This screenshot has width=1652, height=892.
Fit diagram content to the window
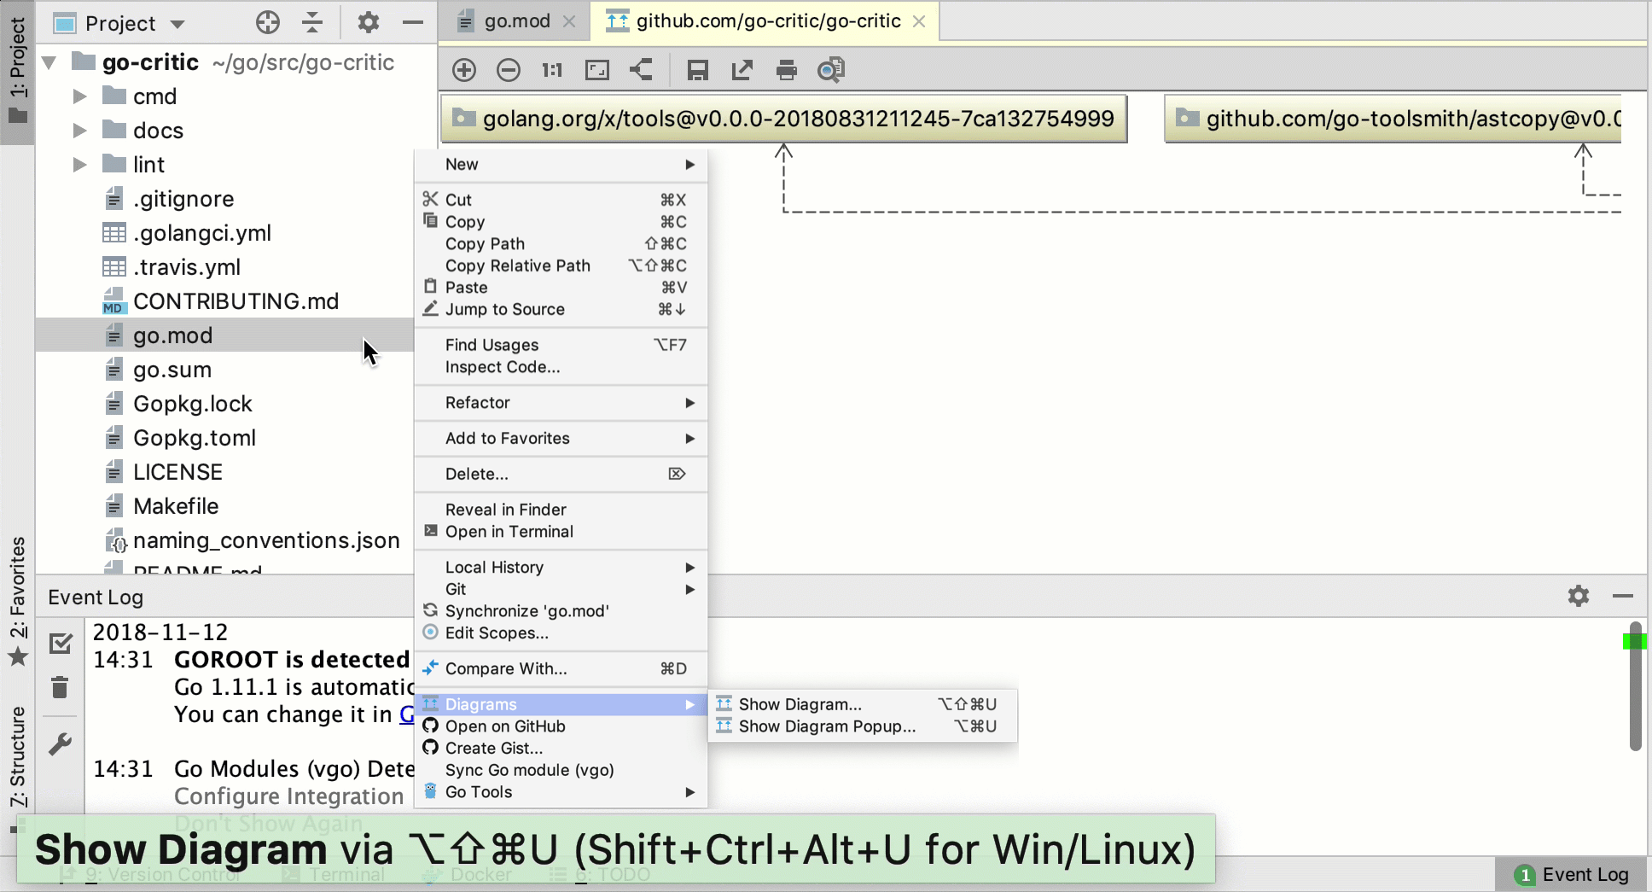click(596, 69)
